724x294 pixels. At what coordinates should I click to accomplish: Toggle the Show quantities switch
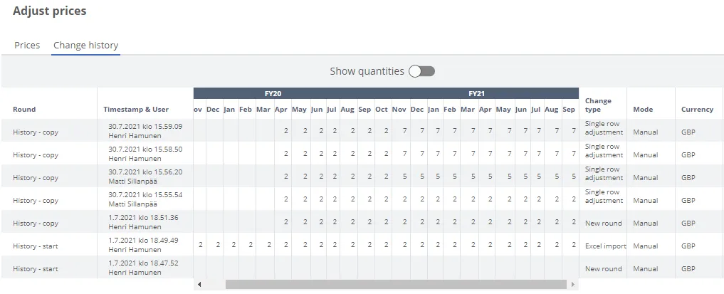pos(421,71)
